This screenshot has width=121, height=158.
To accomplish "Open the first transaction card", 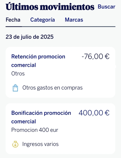I will pos(60,72).
